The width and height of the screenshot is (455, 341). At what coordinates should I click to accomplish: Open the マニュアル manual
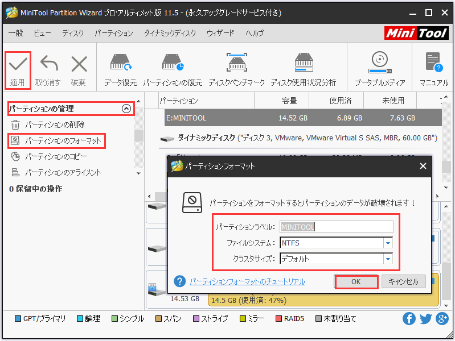tap(434, 70)
